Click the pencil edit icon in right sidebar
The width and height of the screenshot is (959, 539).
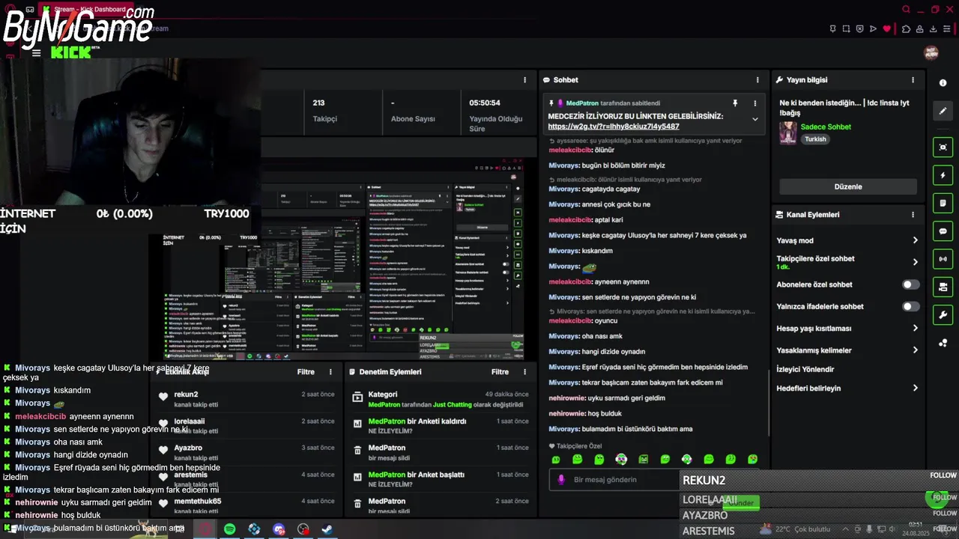click(x=943, y=111)
